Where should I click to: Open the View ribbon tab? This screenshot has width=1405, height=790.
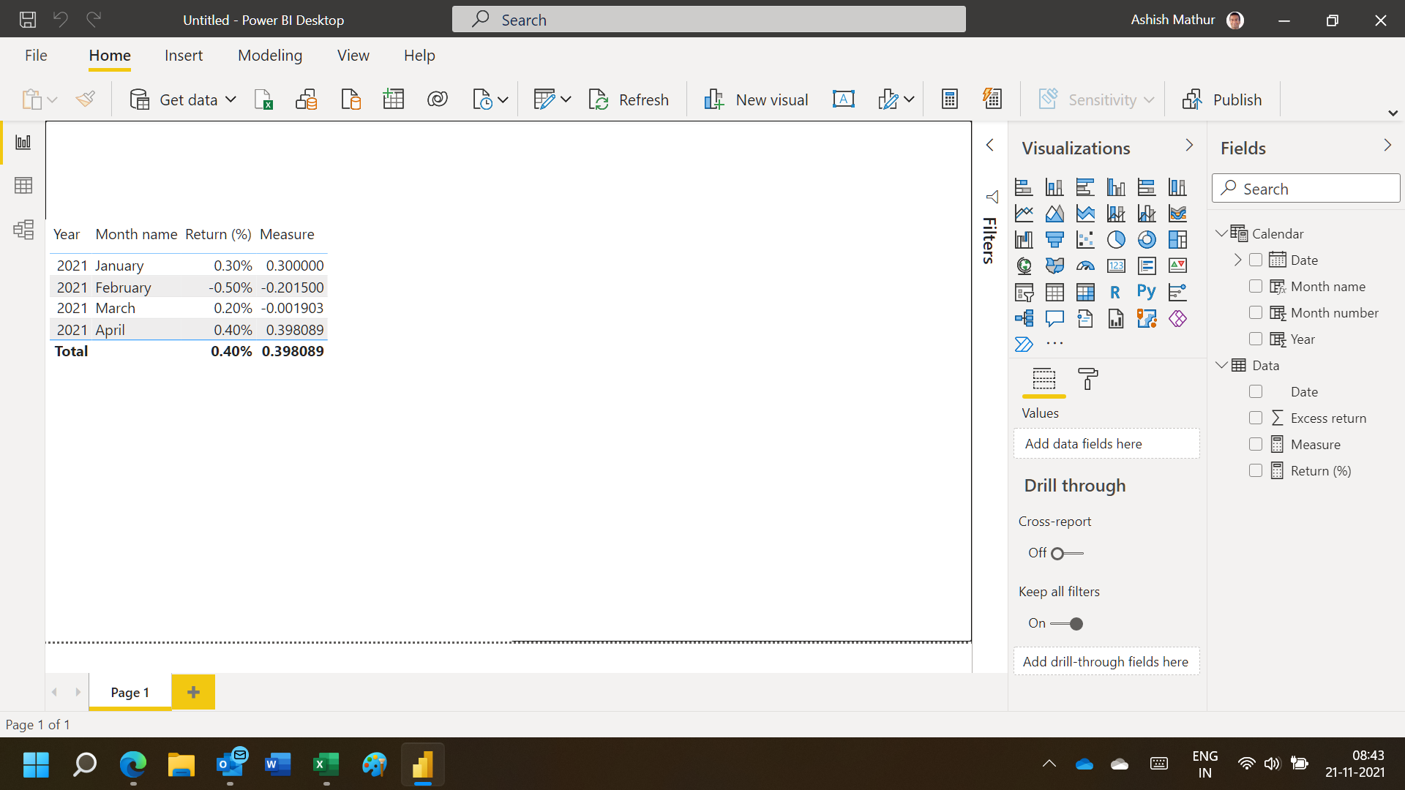coord(353,56)
